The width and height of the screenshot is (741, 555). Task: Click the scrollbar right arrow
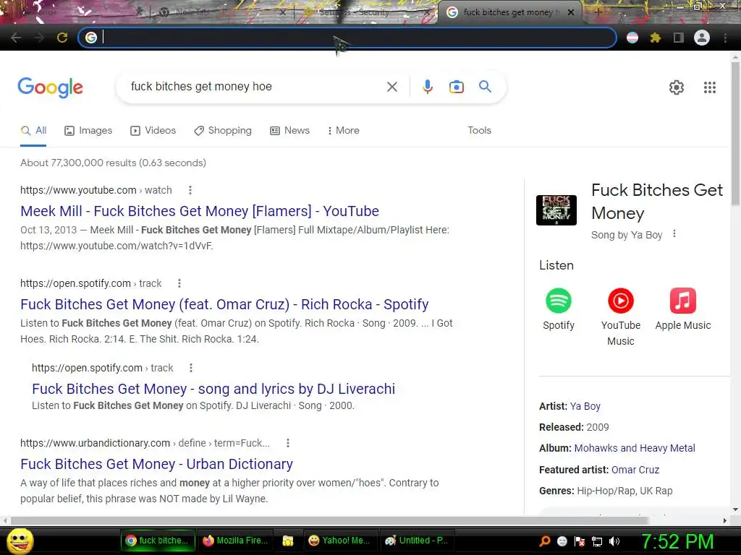(x=725, y=520)
